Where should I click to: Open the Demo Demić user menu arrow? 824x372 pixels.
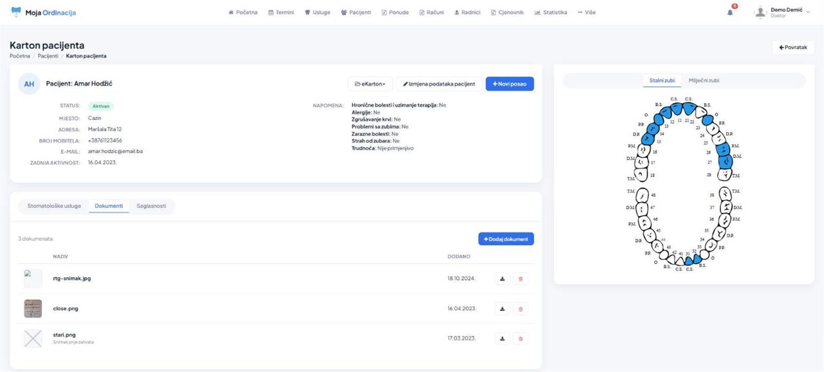click(808, 12)
